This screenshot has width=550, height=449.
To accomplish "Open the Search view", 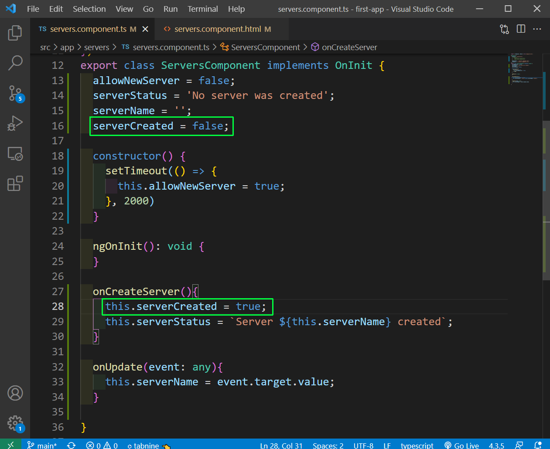I will click(x=15, y=63).
